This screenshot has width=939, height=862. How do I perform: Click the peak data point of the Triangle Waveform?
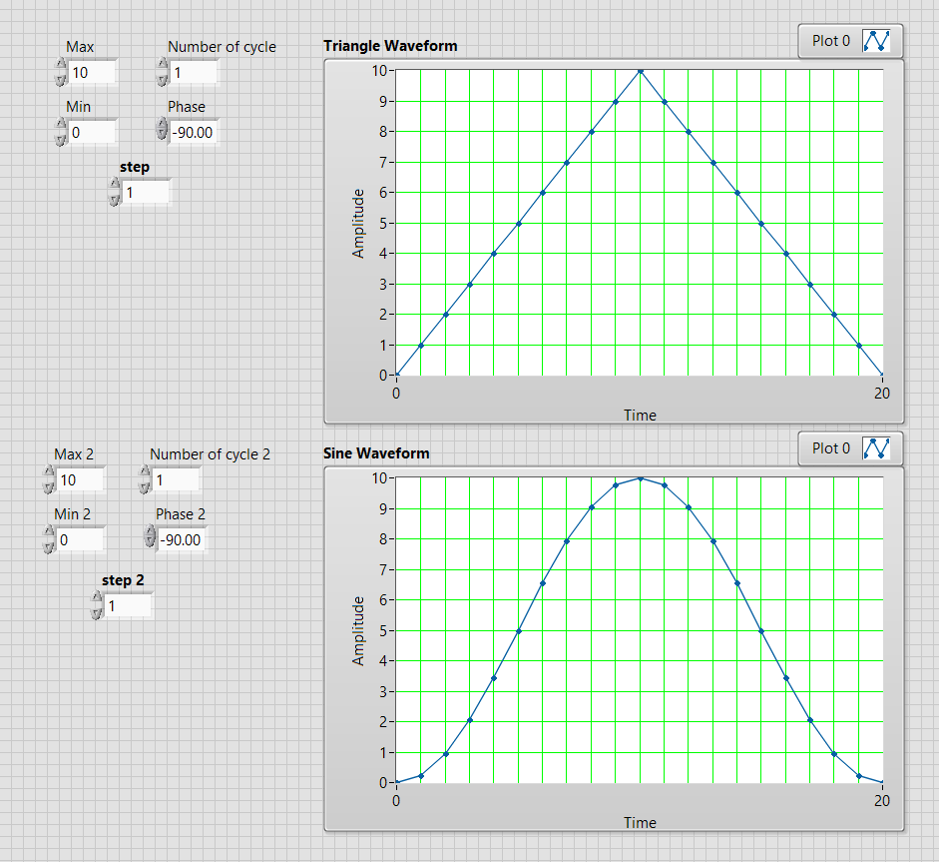(641, 71)
